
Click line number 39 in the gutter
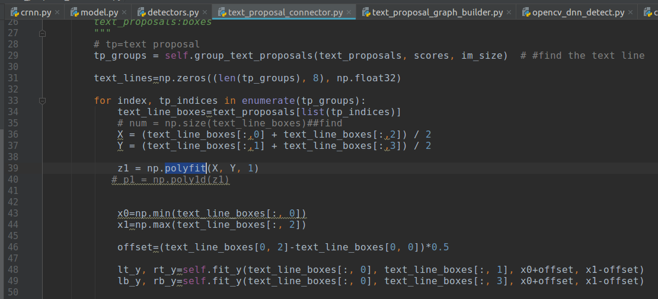point(13,168)
